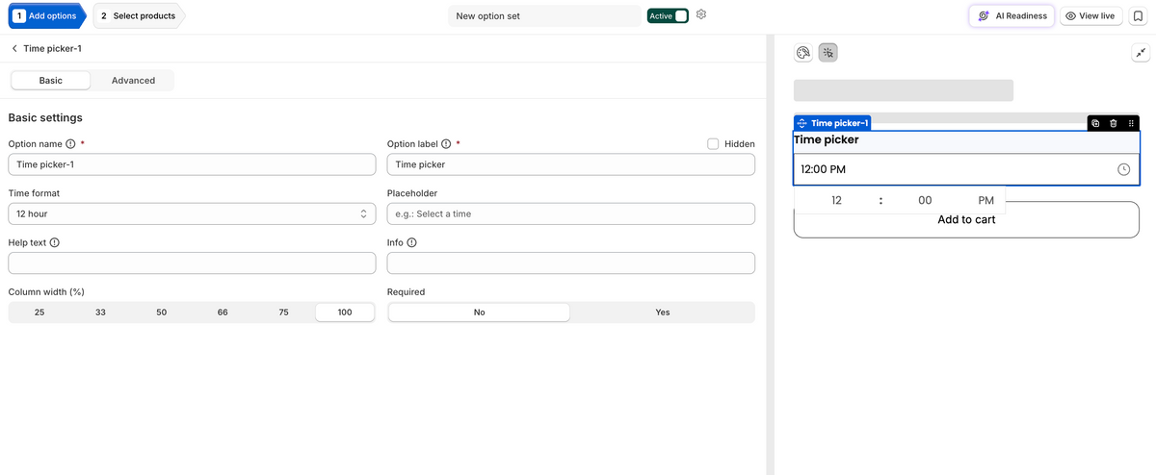Screen dimensions: 1156x475
Task: Delete the Time picker-1 with the trash icon
Action: (1113, 123)
